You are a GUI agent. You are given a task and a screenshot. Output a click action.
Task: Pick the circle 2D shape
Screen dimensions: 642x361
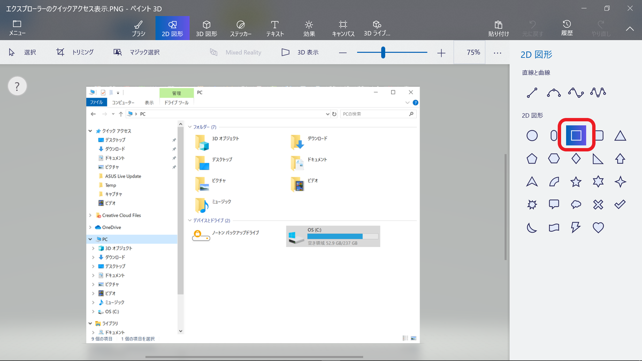pos(532,136)
